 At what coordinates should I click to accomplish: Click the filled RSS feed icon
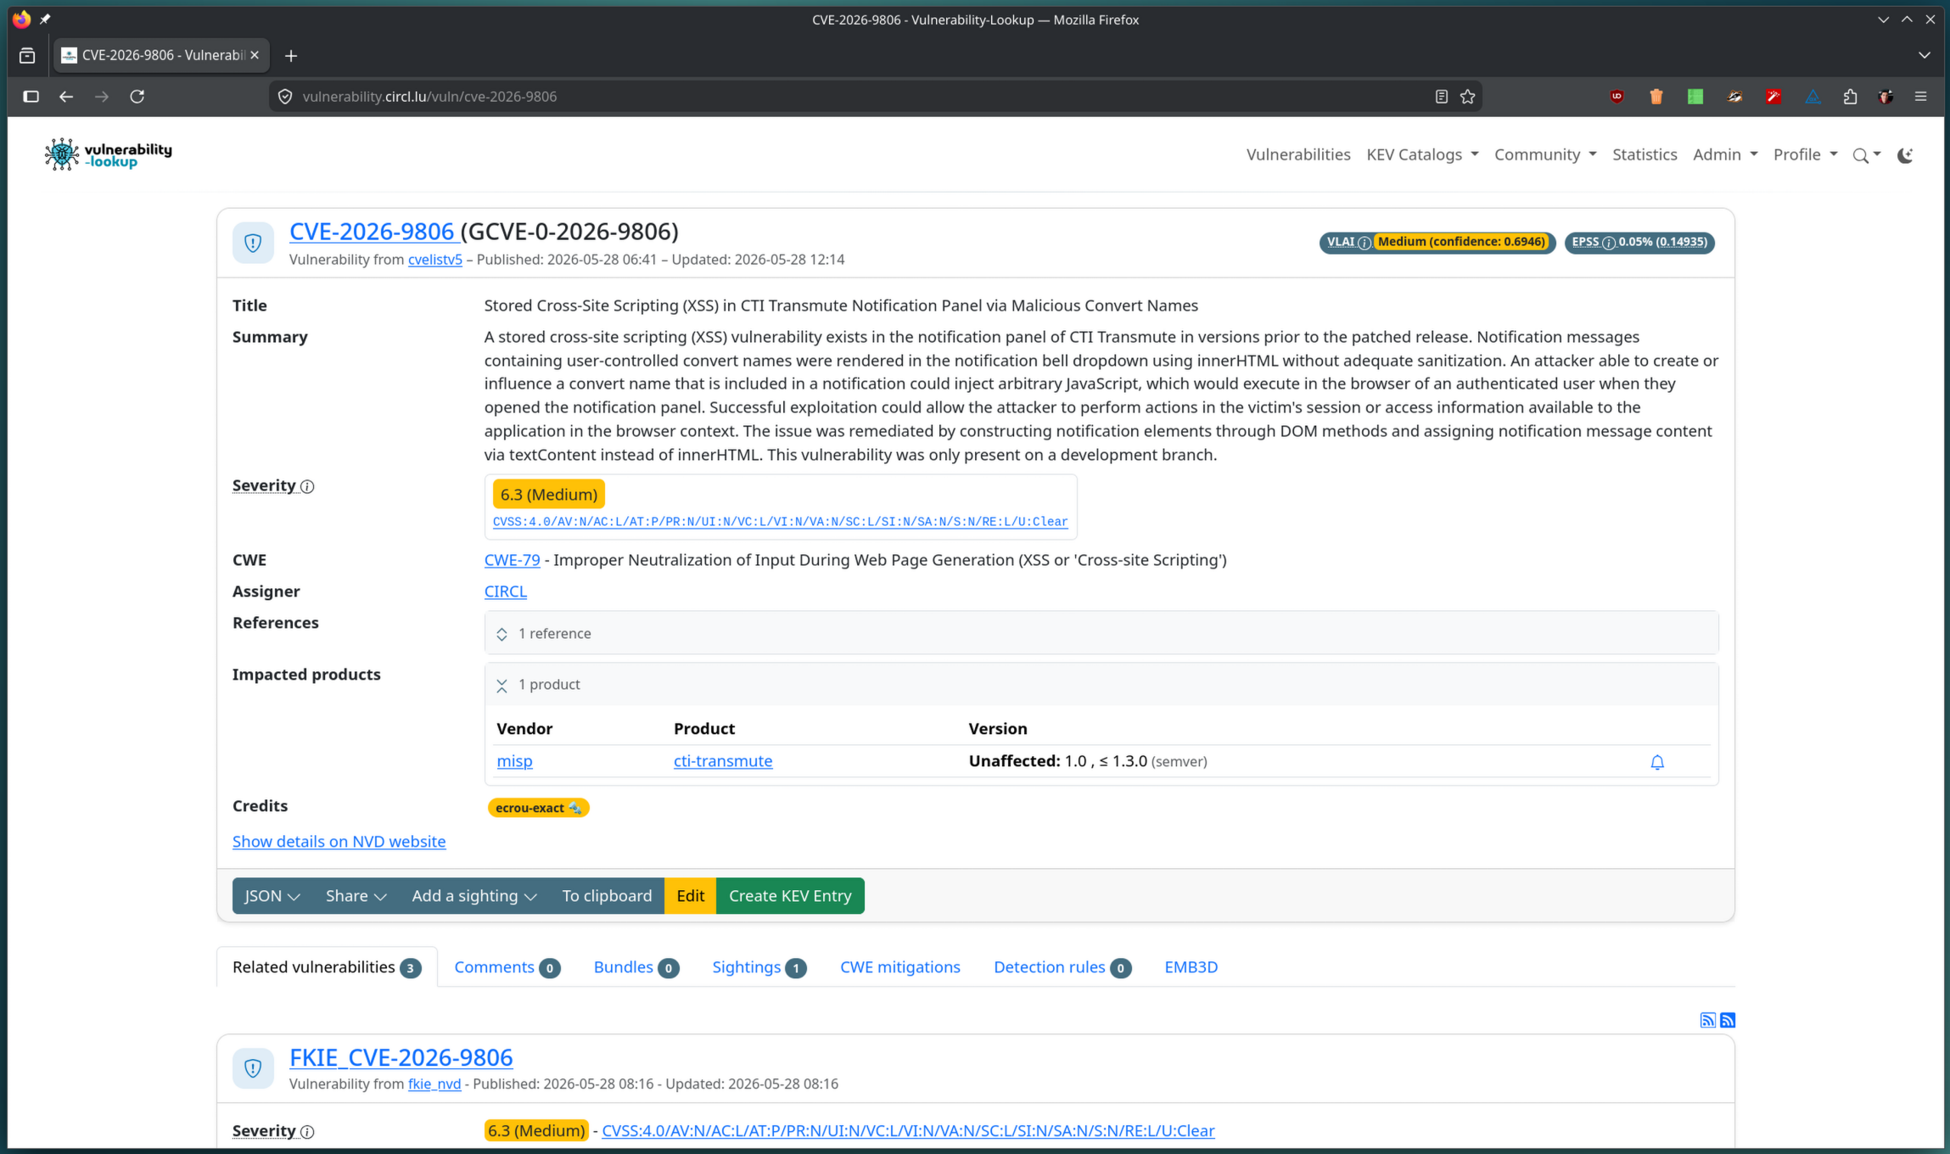[1727, 1020]
